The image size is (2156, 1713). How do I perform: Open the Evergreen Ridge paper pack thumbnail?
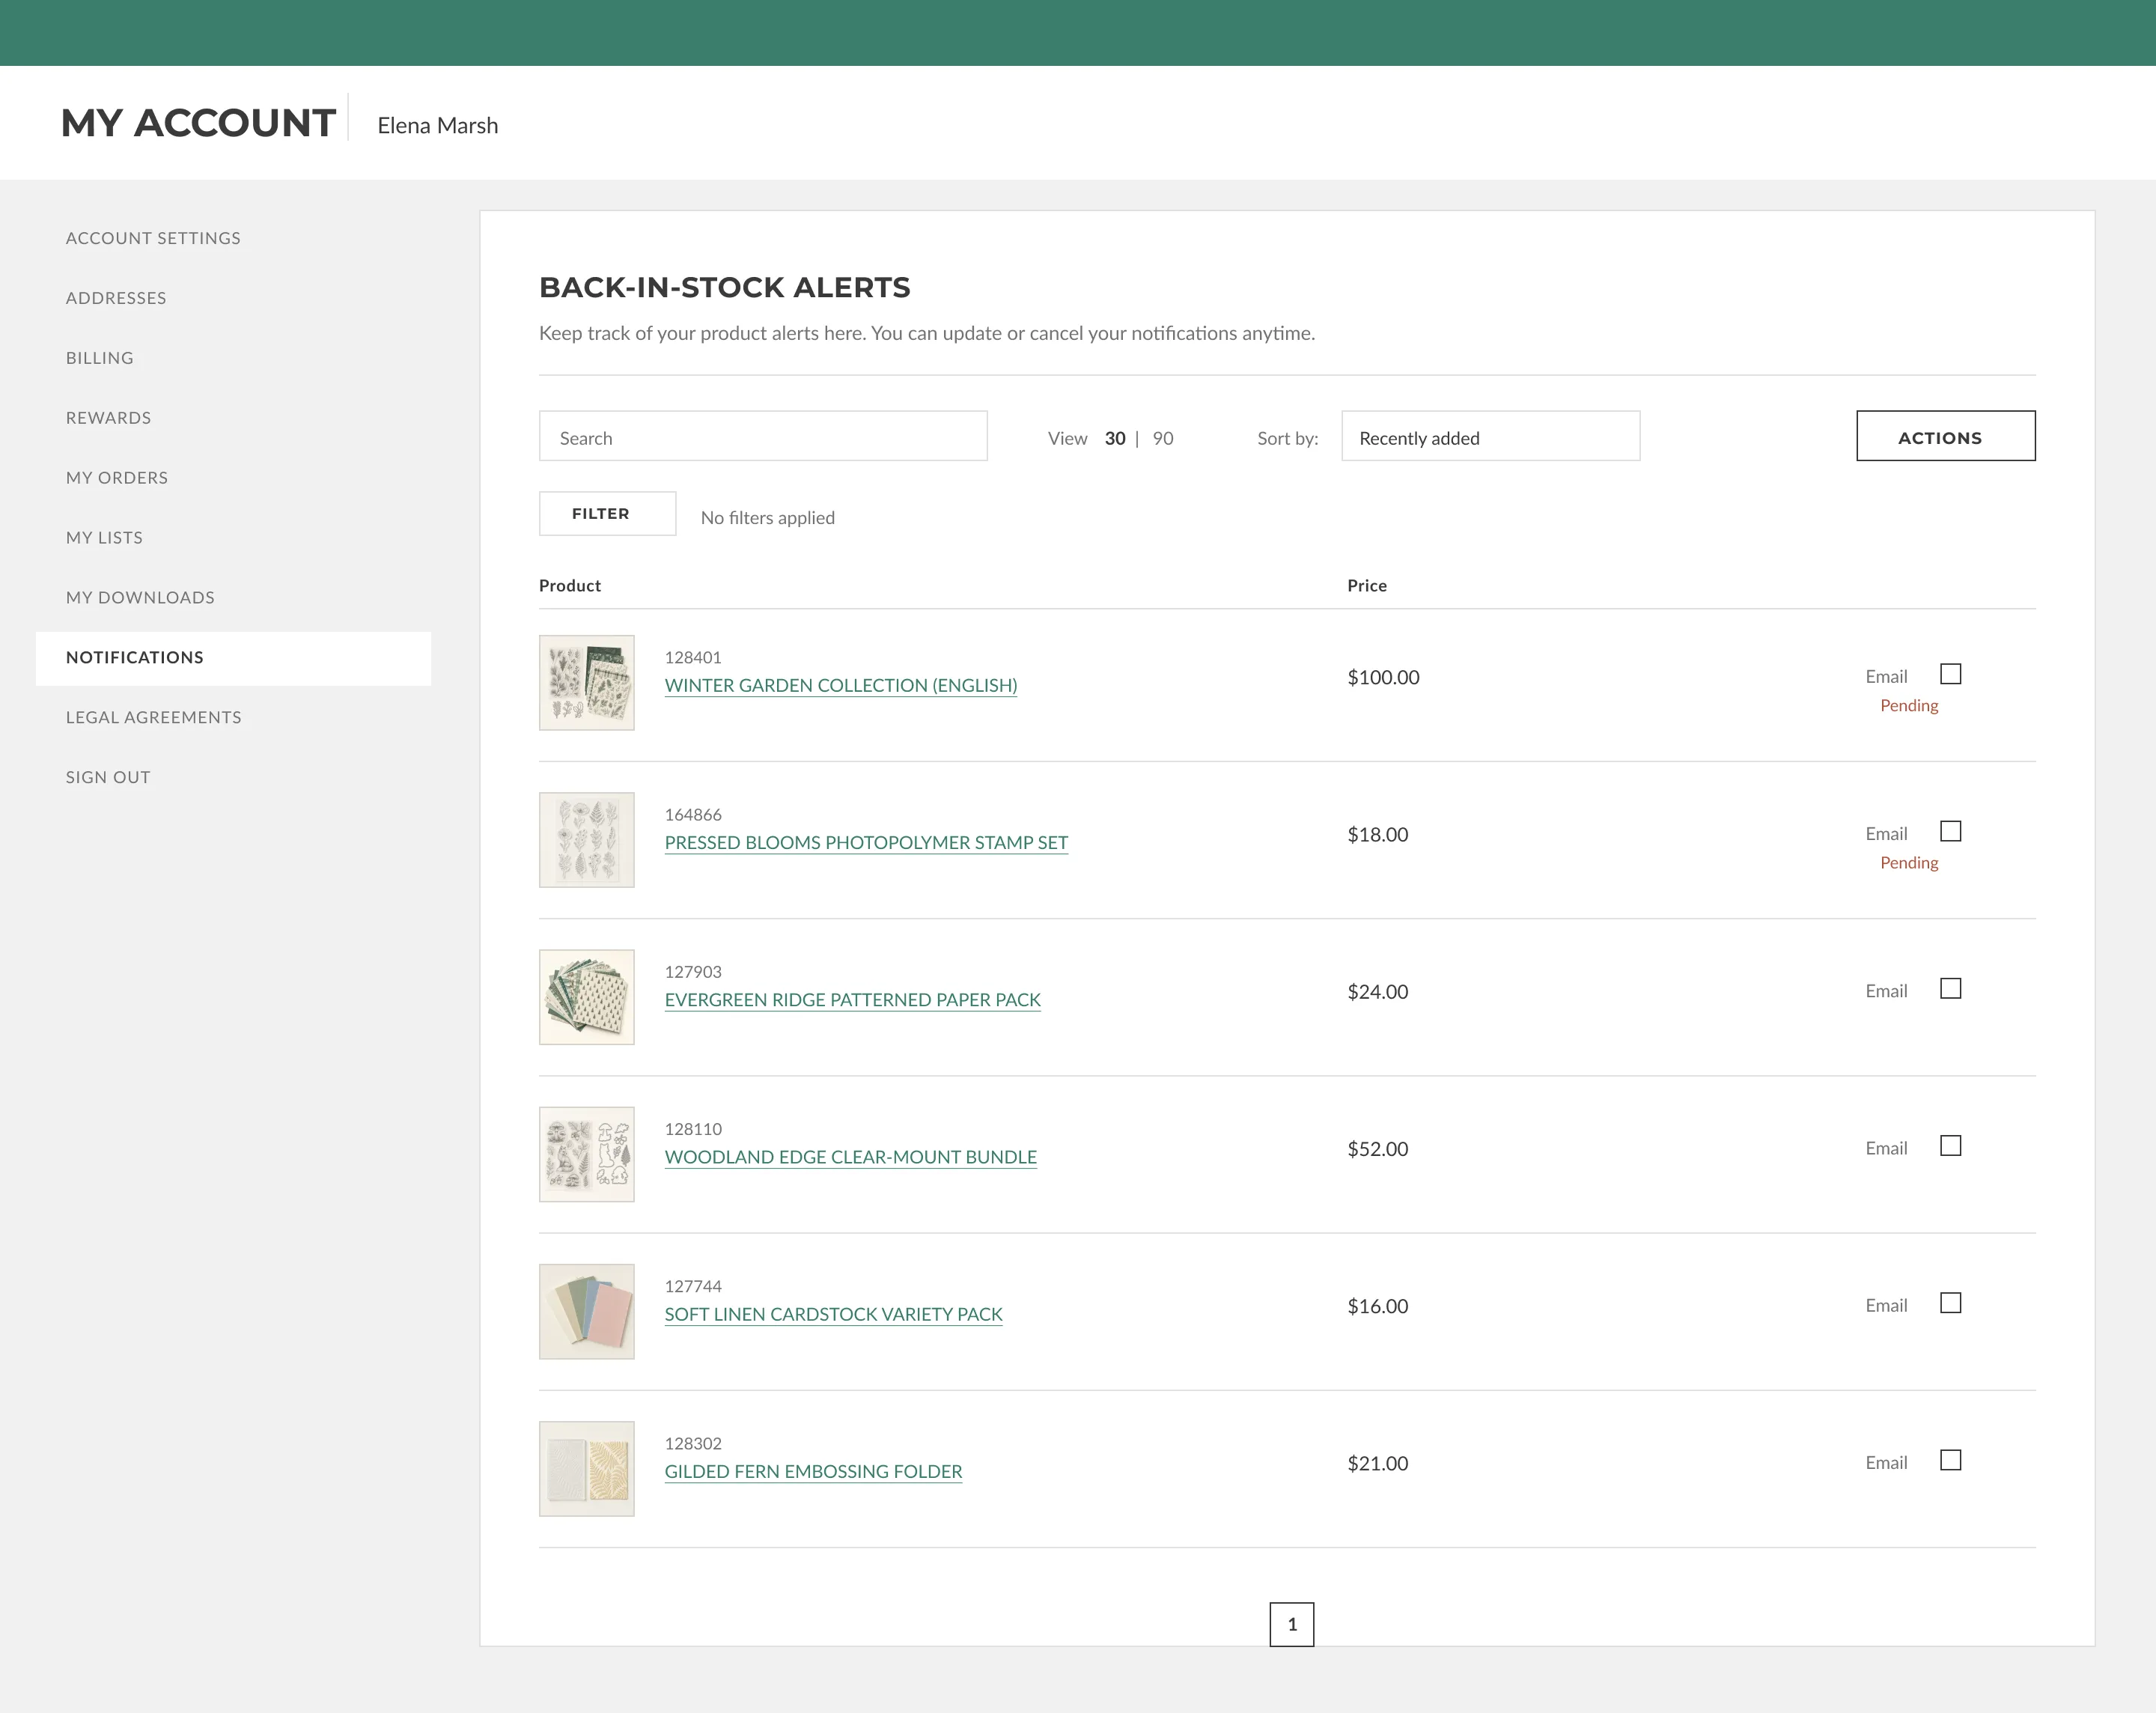point(586,996)
